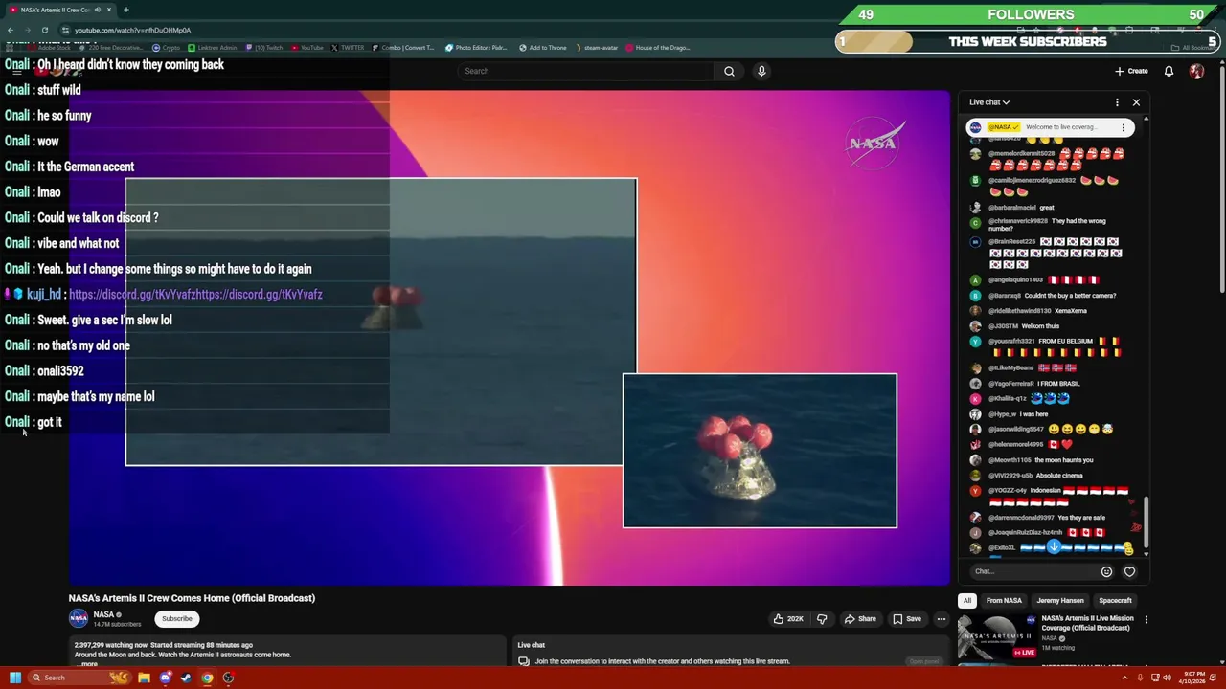Click the pinned @NASA welcome message
Screen dimensions: 1226x689
1050,127
